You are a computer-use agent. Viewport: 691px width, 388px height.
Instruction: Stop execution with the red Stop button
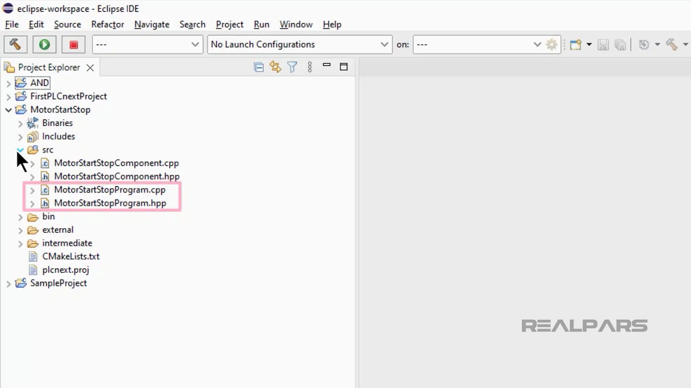point(73,45)
